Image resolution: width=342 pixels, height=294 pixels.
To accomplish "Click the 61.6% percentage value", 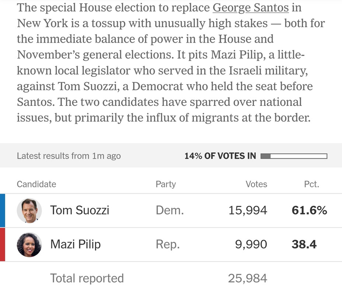I will (x=309, y=211).
